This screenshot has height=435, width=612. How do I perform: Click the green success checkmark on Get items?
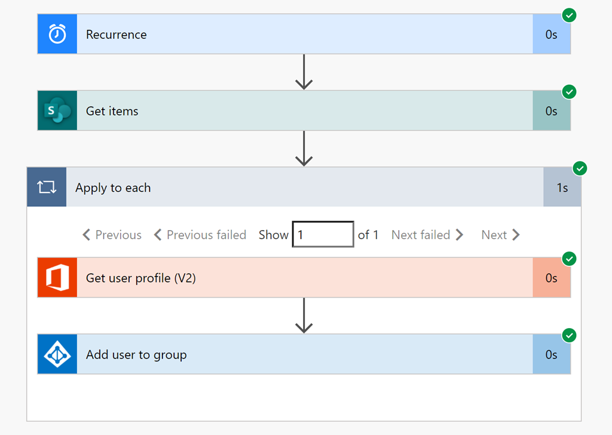point(570,92)
